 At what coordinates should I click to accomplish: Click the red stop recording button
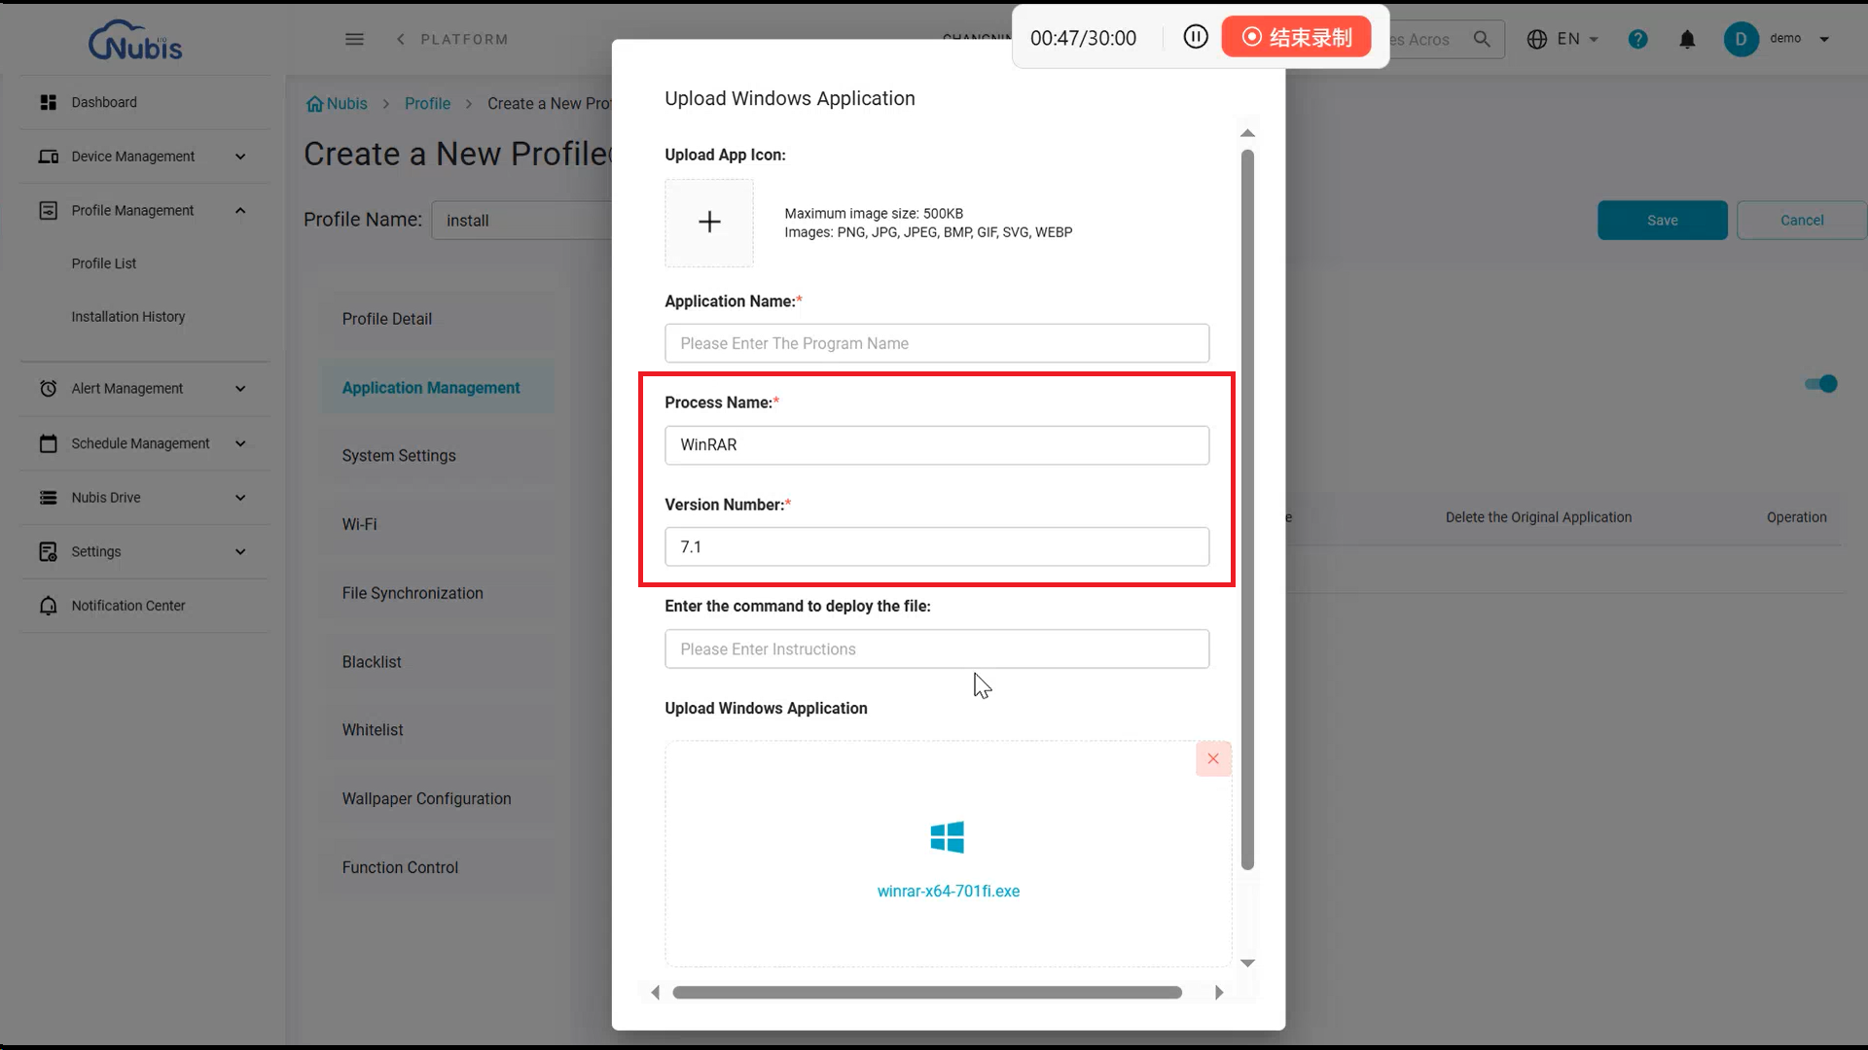(x=1296, y=37)
